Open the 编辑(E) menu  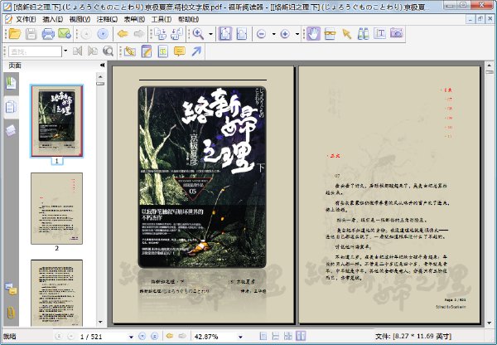tap(53, 19)
